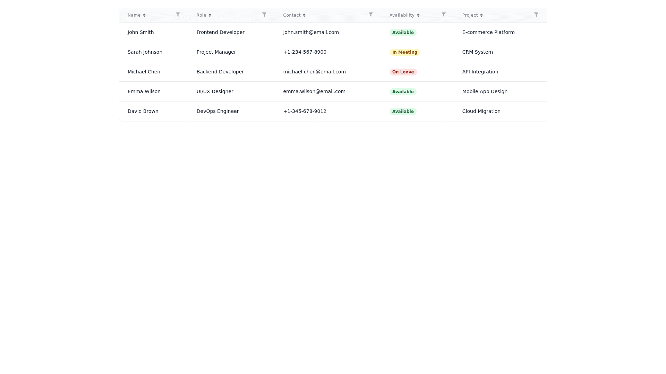666x374 pixels.
Task: Sort table by the Project header
Action: coord(470,15)
